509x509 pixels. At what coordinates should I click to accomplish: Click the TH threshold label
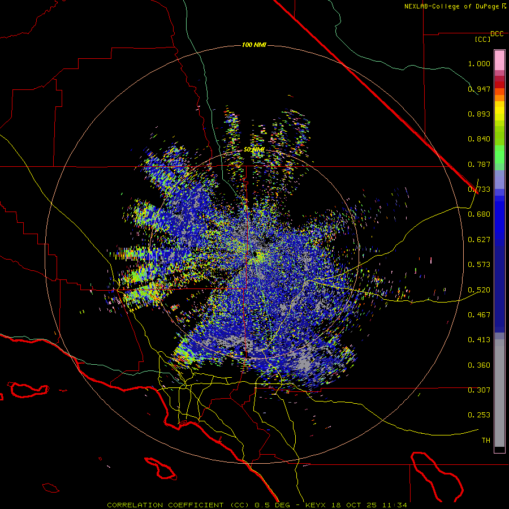[x=486, y=441]
